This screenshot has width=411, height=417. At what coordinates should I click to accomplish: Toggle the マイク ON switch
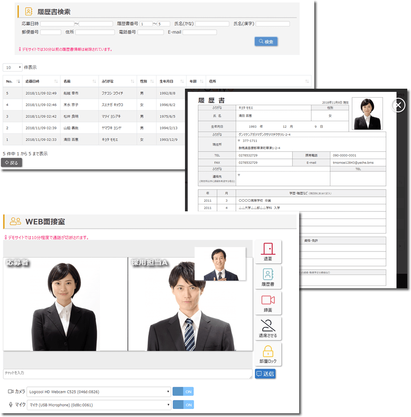[183, 405]
